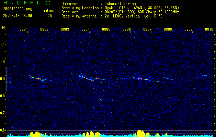The width and height of the screenshot is (216, 137).
Task: Click the Receiving antenna label
Action: tap(79, 16)
